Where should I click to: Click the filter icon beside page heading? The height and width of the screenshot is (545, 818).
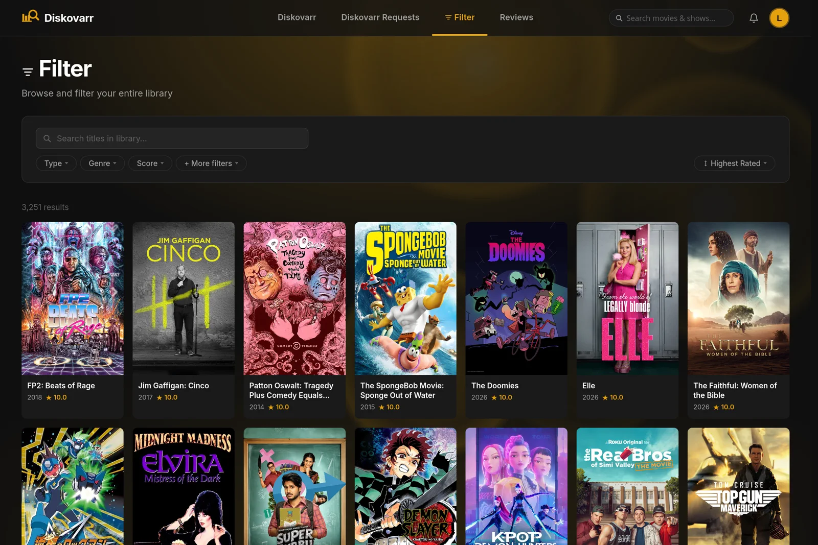pyautogui.click(x=28, y=72)
